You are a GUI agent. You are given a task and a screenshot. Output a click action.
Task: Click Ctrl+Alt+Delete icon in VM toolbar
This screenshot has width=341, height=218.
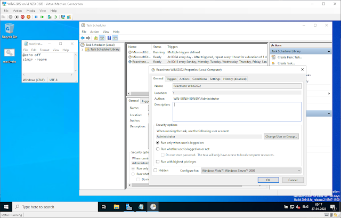[4, 17]
